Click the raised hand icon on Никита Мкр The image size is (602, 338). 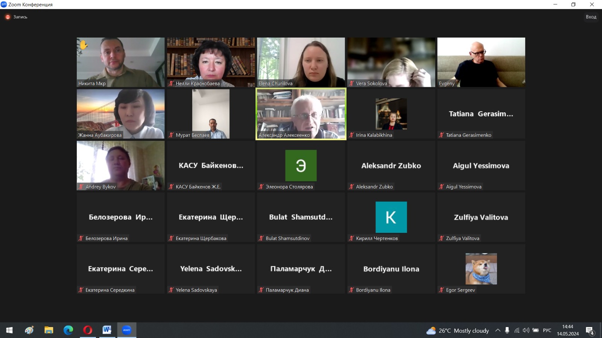point(83,45)
